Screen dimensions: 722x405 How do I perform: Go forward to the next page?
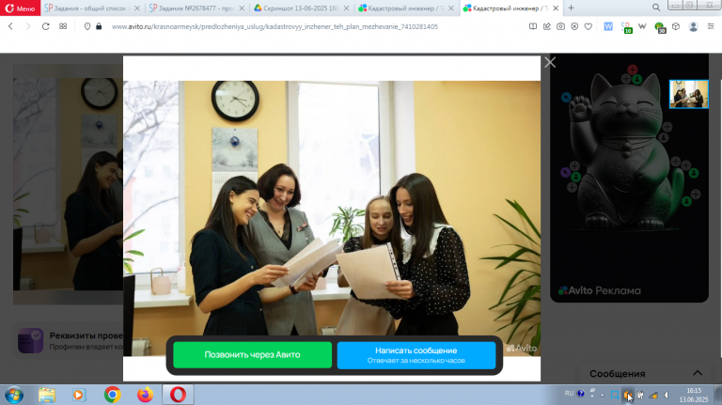(x=28, y=26)
